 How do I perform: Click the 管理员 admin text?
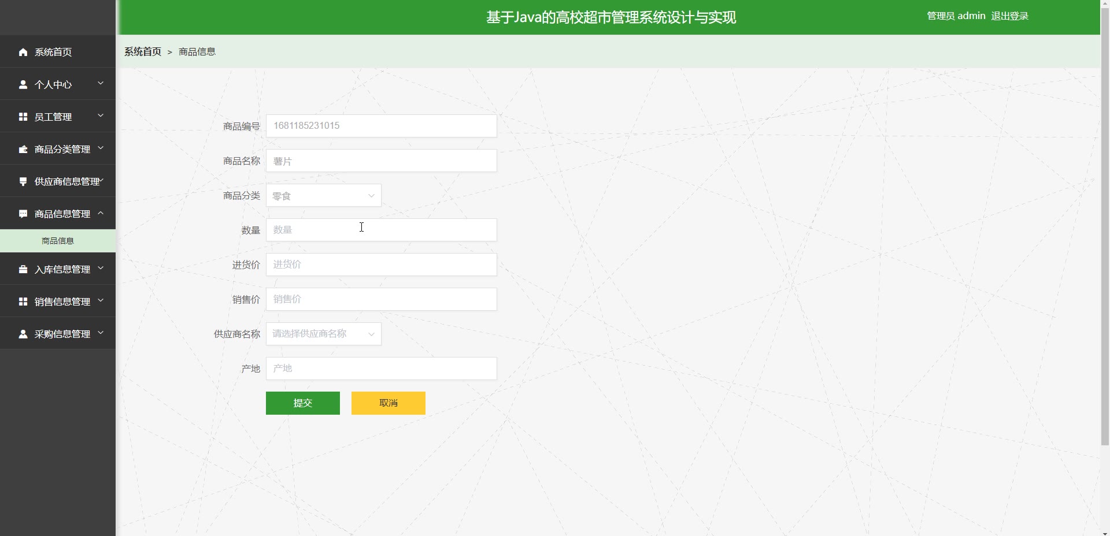pyautogui.click(x=956, y=16)
